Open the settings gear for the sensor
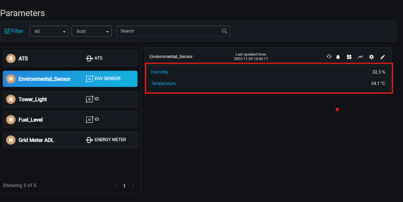 point(371,57)
